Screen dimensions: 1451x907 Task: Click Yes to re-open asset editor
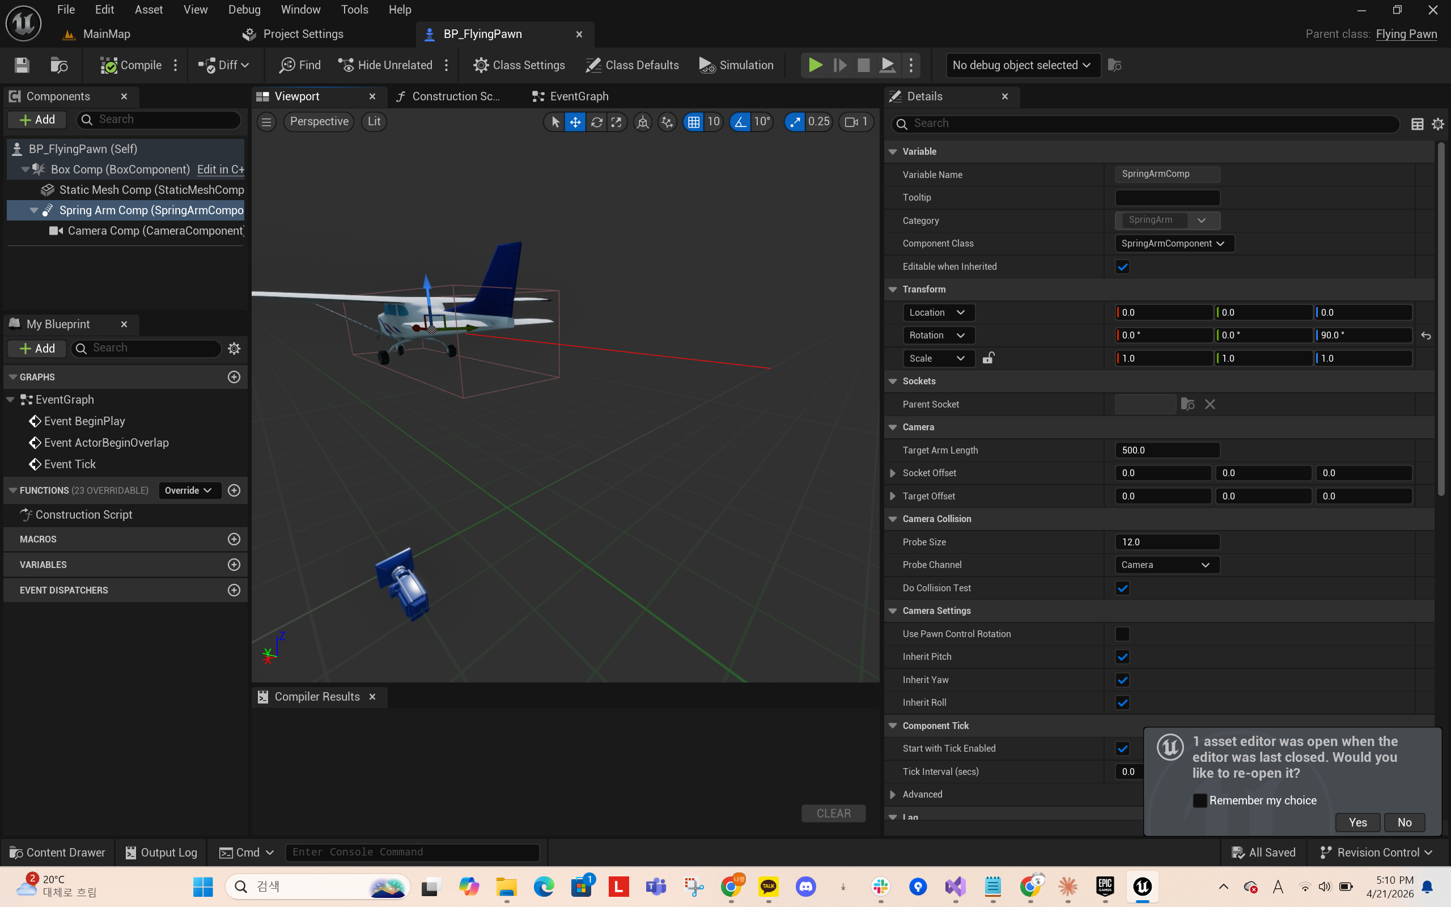1357,823
